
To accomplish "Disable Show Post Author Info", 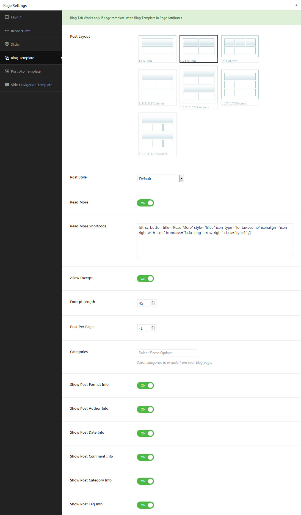I will coord(145,409).
